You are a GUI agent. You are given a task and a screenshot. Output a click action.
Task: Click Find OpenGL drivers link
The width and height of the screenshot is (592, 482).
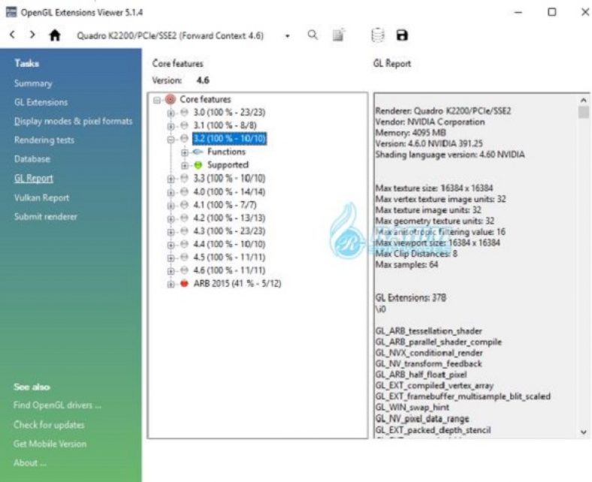tap(57, 405)
